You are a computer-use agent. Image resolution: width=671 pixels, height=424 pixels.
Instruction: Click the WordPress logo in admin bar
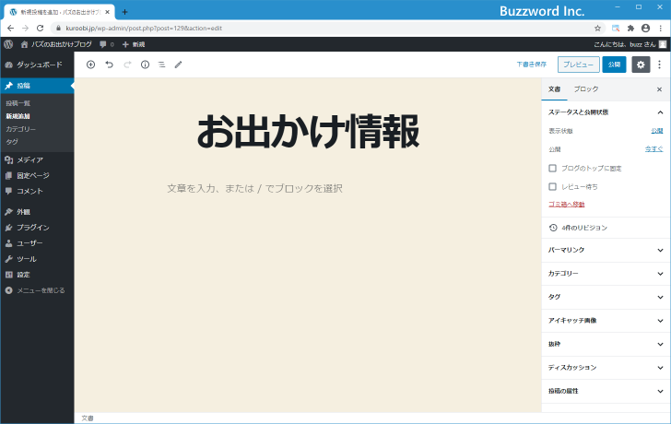tap(8, 44)
